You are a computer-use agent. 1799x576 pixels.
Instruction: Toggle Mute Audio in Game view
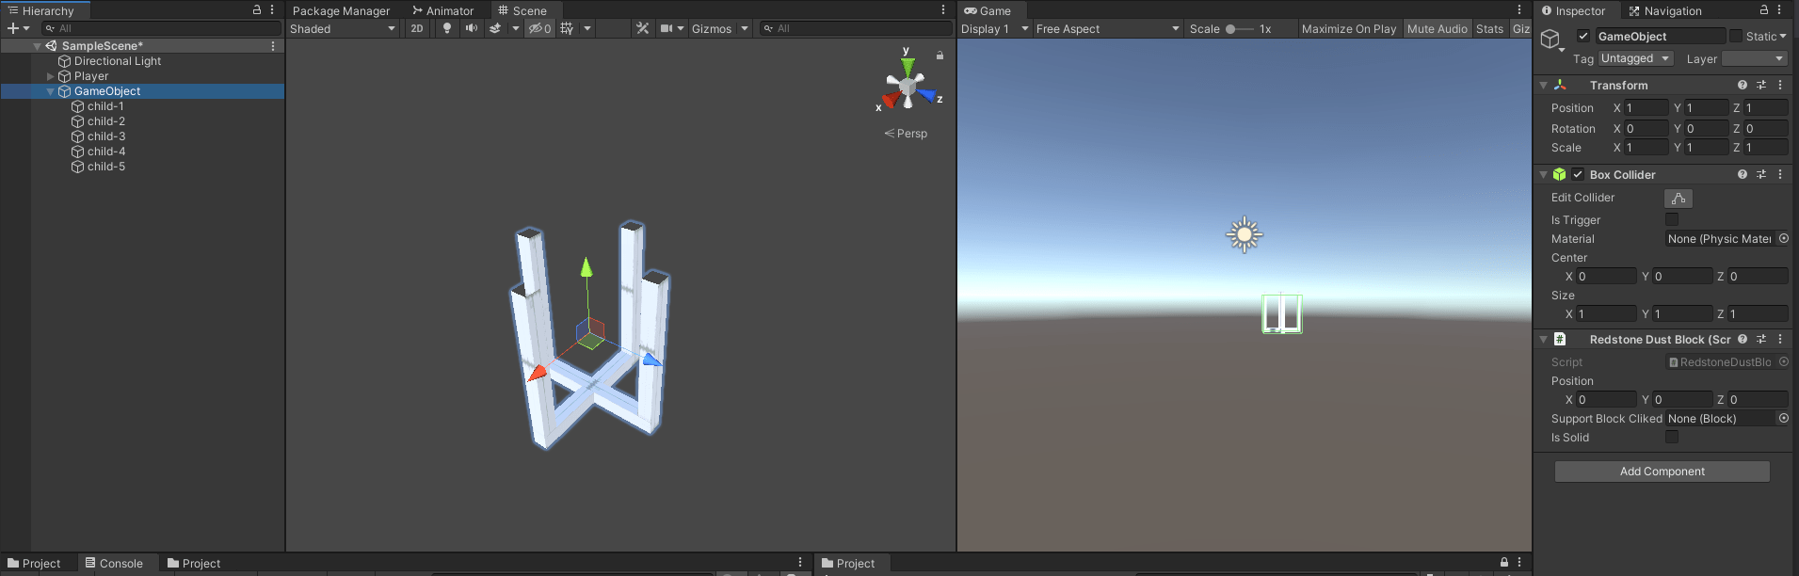tap(1438, 28)
